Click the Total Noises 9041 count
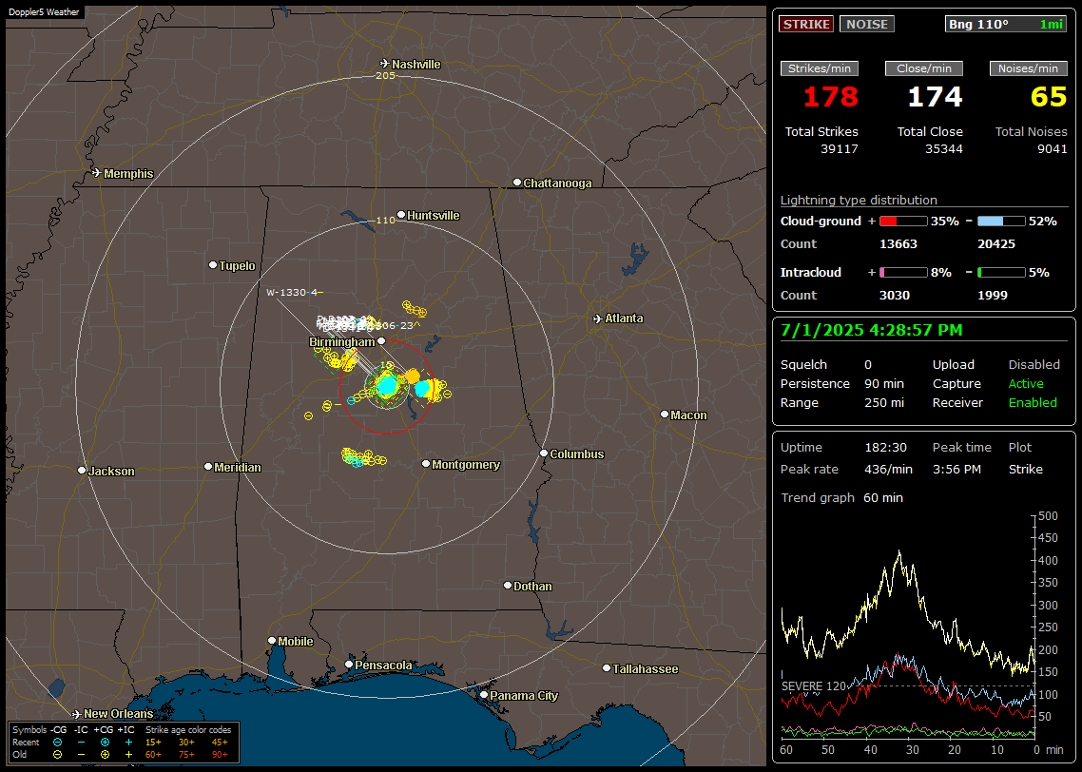Viewport: 1082px width, 772px height. [1052, 149]
